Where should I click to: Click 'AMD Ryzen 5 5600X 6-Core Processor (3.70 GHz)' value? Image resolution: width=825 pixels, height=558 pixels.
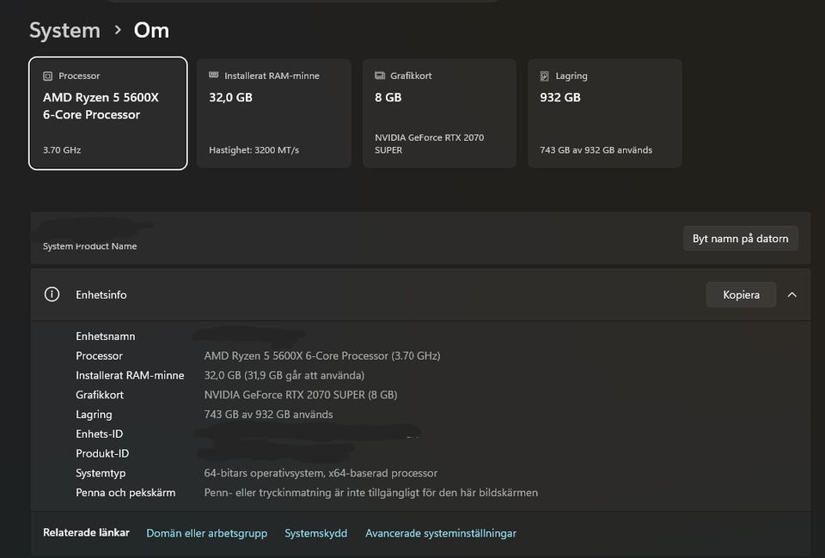[x=322, y=355]
